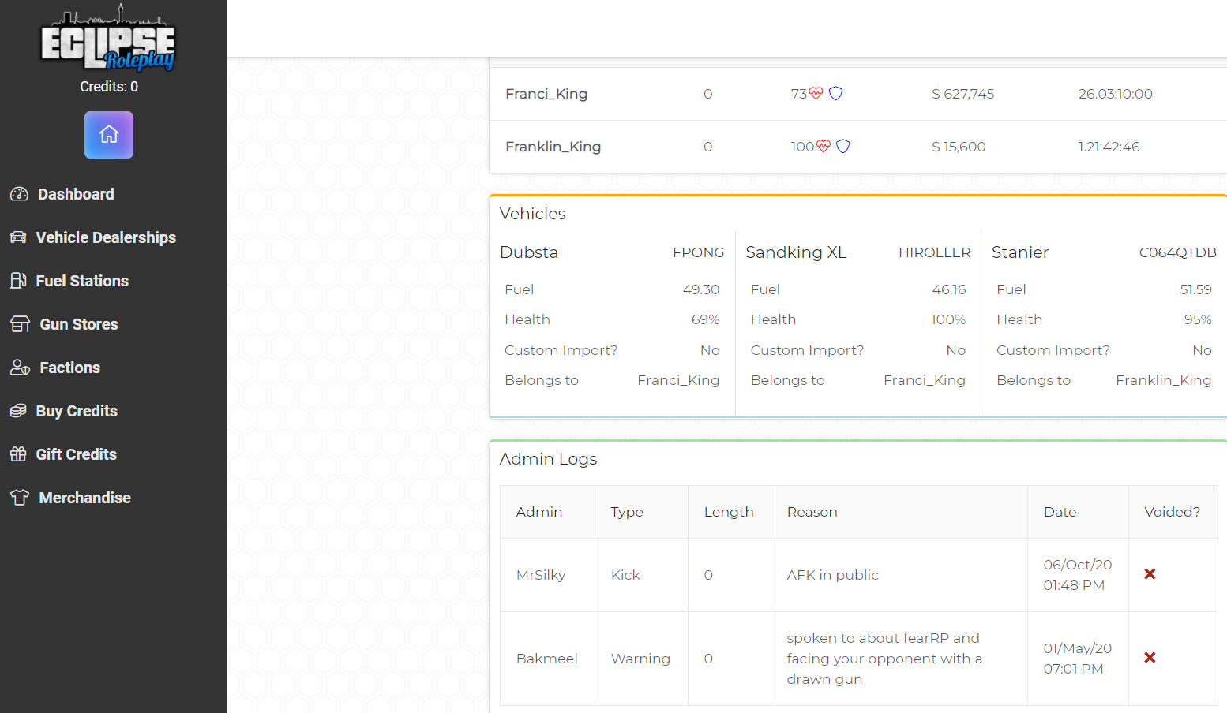Screen dimensions: 1227x713
Task: Click the Merchandise shirt icon
Action: (20, 498)
